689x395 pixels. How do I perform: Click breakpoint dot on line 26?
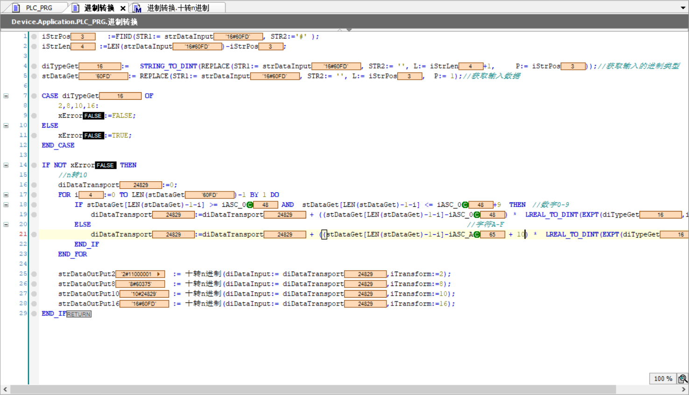34,284
